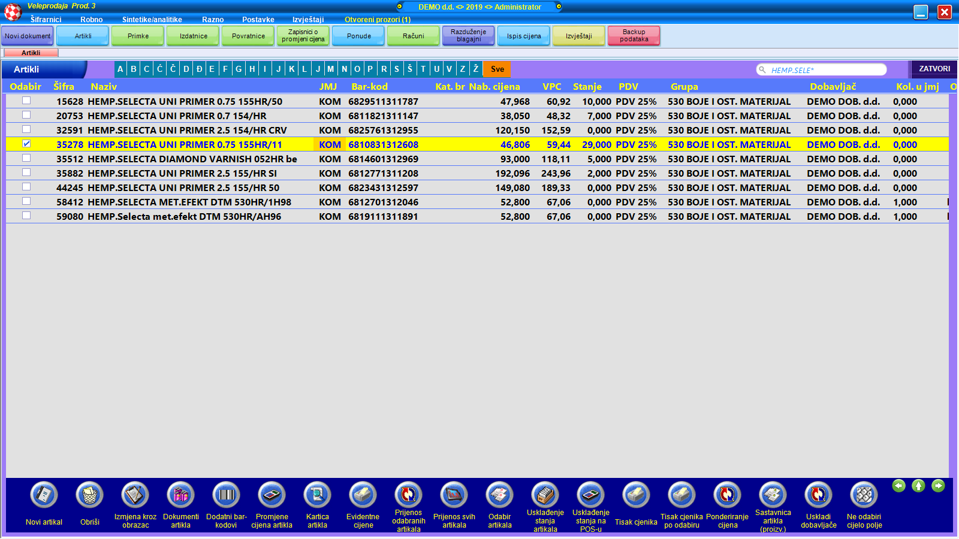This screenshot has width=959, height=539.
Task: Click the ZATVORI button
Action: (934, 69)
